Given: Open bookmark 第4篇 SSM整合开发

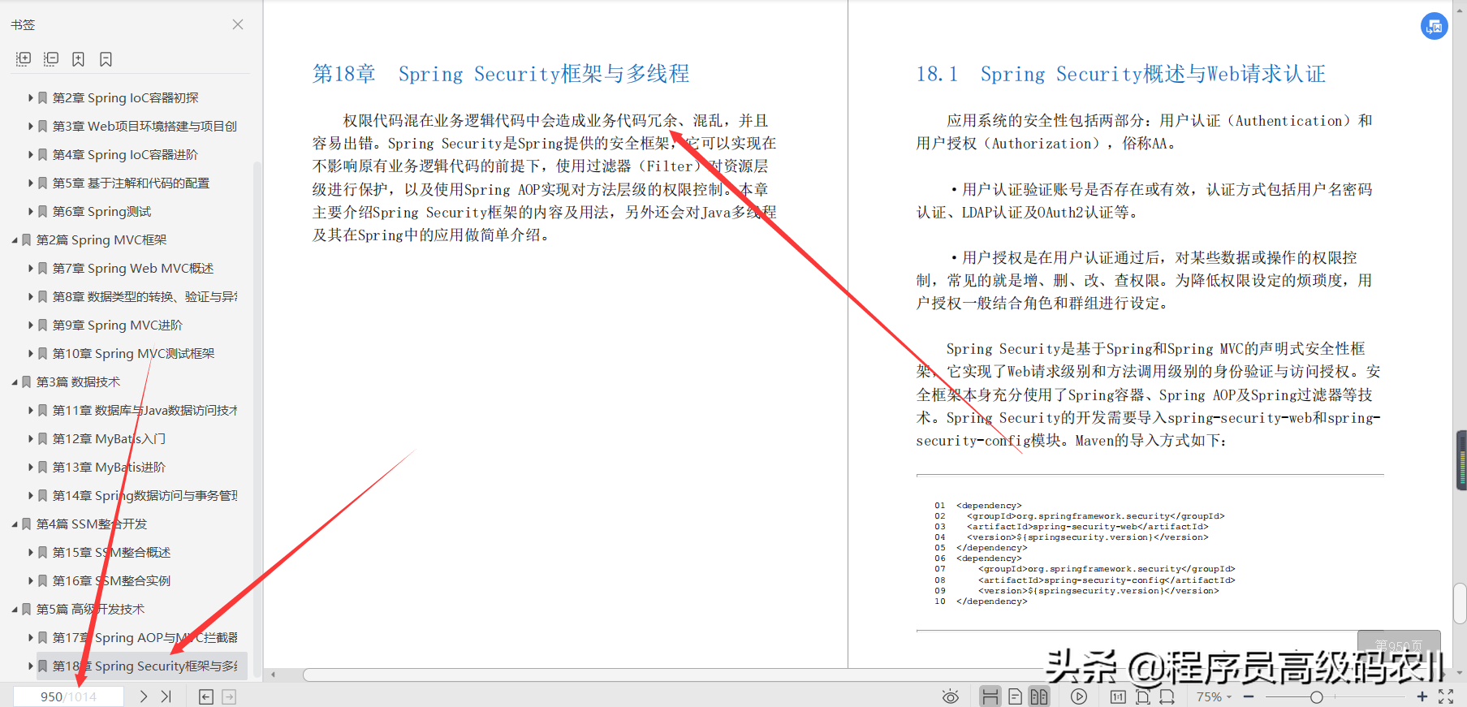Looking at the screenshot, I should click(x=92, y=524).
